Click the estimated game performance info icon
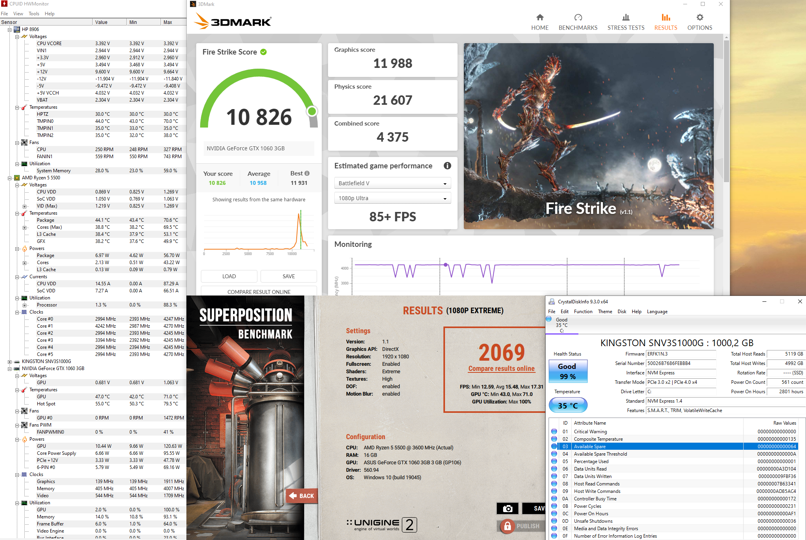The image size is (806, 540). [447, 166]
